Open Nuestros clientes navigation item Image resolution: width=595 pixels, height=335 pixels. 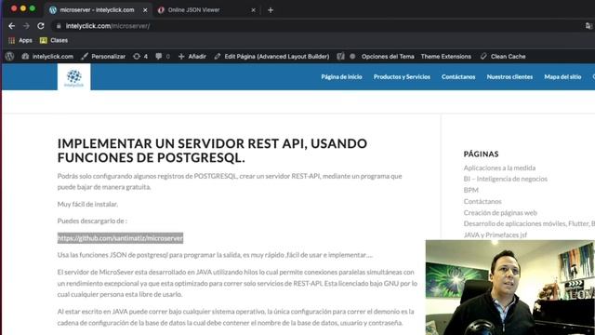click(x=509, y=76)
